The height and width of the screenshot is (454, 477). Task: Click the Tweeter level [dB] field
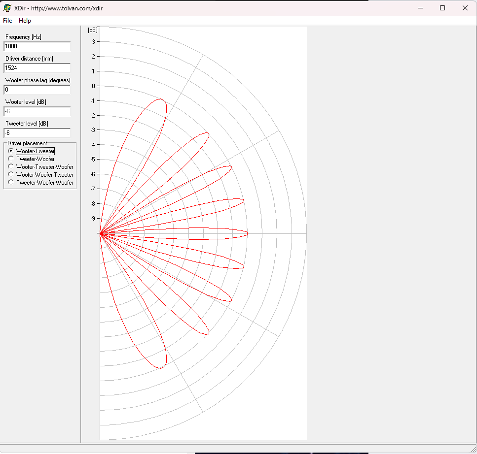[x=37, y=133]
